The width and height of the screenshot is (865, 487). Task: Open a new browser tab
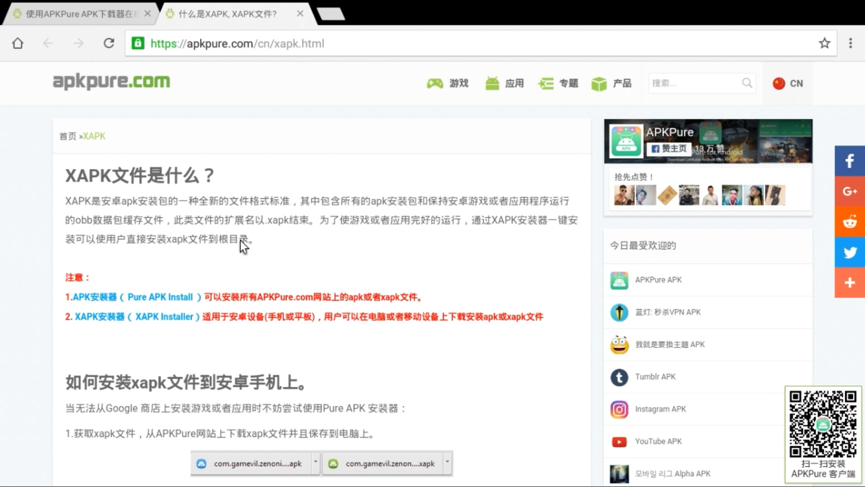[x=331, y=14]
